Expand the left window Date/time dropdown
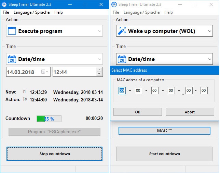 (x=100, y=59)
